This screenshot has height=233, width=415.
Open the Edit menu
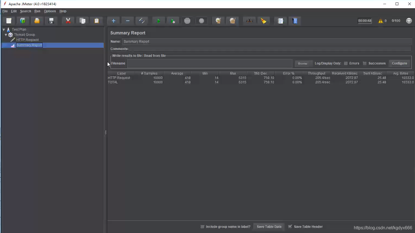[14, 11]
